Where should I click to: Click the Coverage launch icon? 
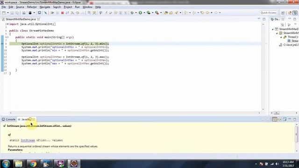point(149,13)
